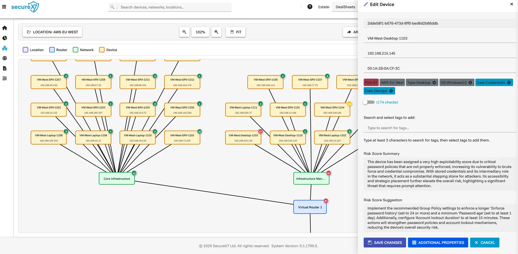Open the DealSheets estate selector
The image size is (518, 254).
click(x=345, y=7)
